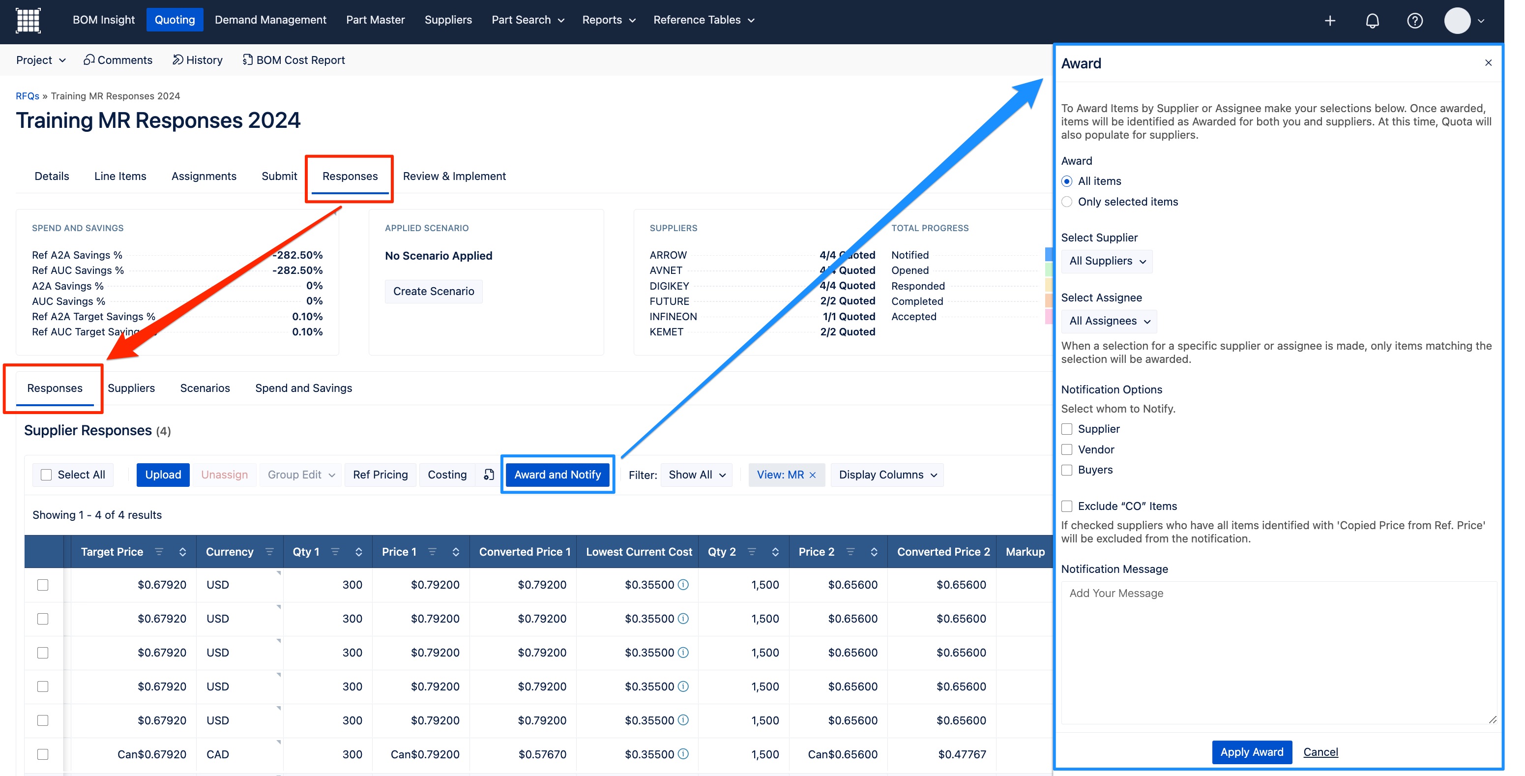
Task: Remove the View: MR filter chip
Action: [813, 475]
